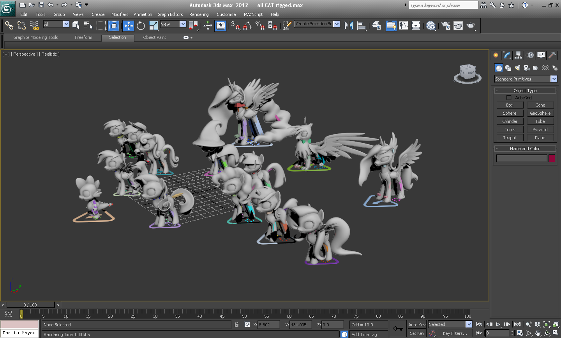Image resolution: width=561 pixels, height=338 pixels.
Task: Open the Modifiers menu
Action: 120,14
